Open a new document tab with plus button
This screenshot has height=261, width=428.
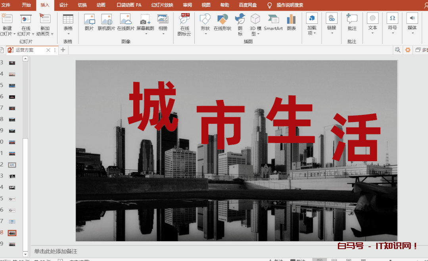[63, 50]
